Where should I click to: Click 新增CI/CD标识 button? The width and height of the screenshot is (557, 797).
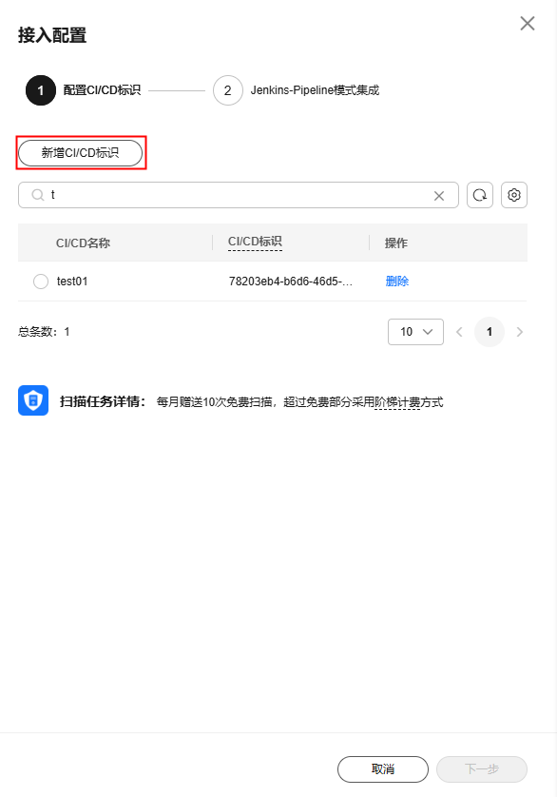point(80,153)
